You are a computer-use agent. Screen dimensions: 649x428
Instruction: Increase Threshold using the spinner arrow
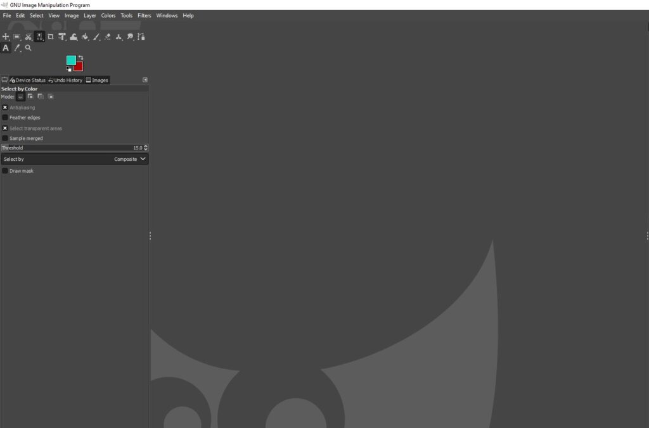coord(145,146)
